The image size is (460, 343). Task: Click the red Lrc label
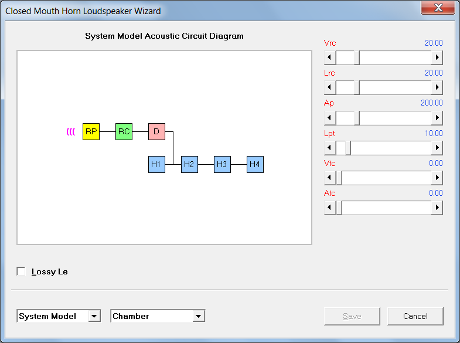click(329, 73)
